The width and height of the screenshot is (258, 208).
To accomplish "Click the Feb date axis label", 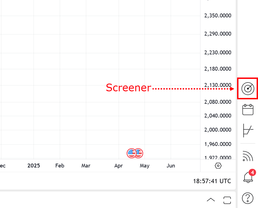I will 60,166.
